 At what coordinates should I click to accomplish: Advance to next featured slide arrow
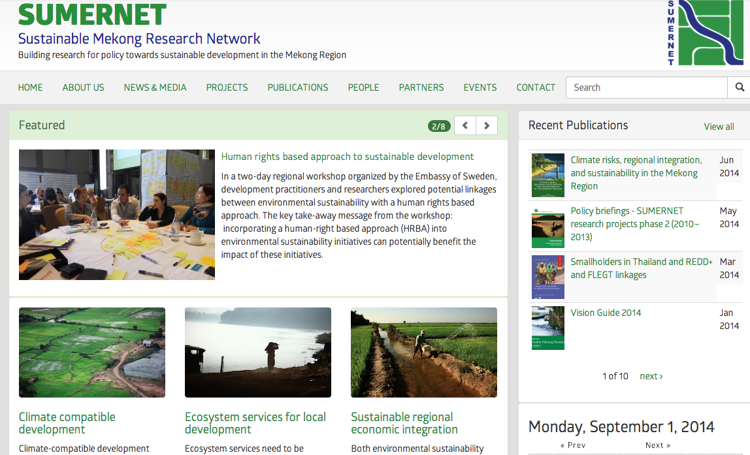click(487, 125)
